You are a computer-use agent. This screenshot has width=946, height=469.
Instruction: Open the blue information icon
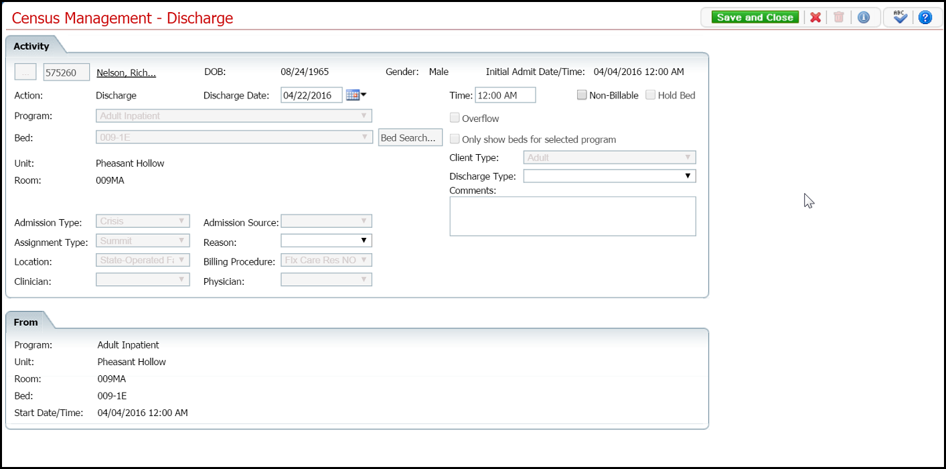pyautogui.click(x=864, y=17)
